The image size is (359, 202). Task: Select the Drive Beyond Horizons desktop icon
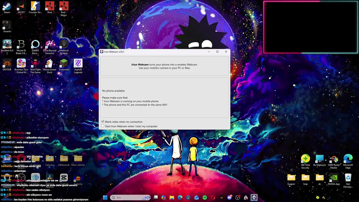tap(50, 47)
